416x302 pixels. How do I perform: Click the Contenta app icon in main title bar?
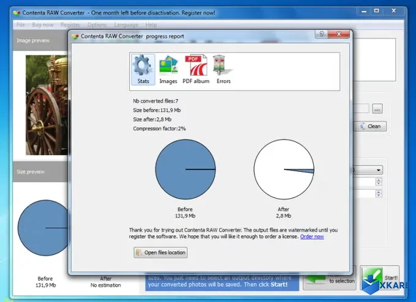click(17, 13)
